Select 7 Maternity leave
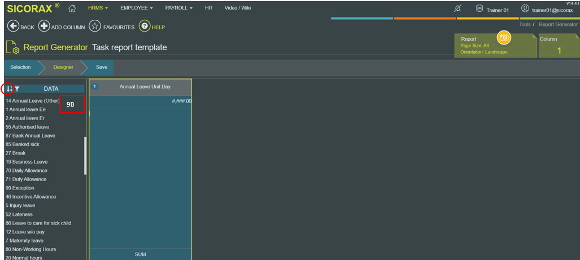The width and height of the screenshot is (580, 260). click(x=24, y=240)
